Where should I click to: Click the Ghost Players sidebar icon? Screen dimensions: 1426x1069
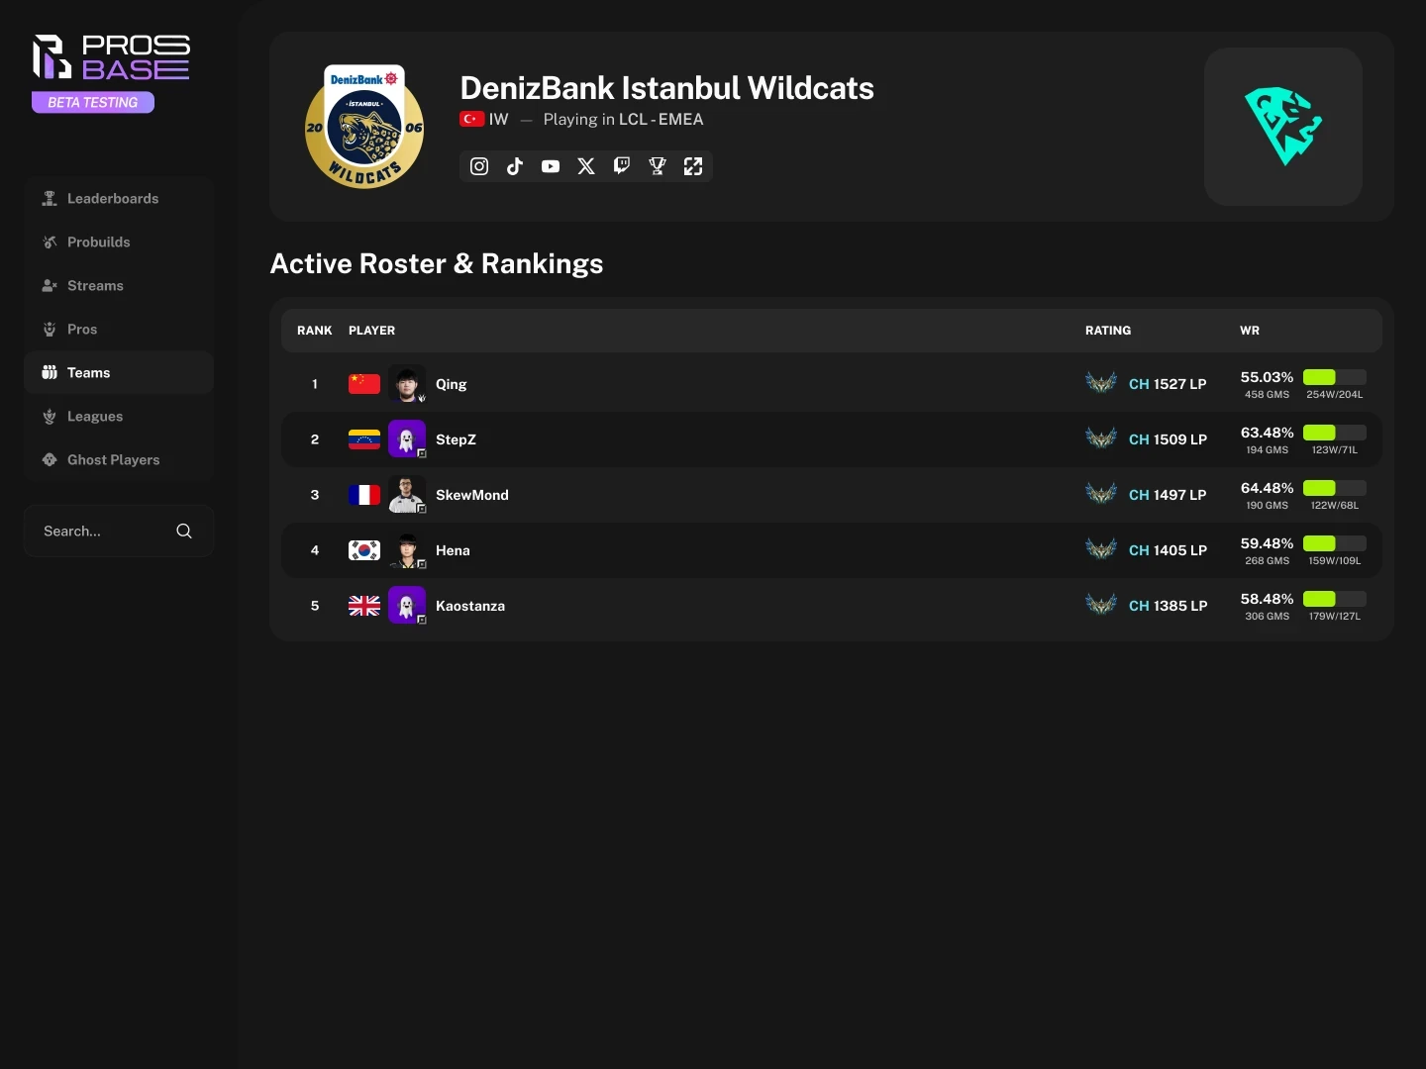point(50,460)
